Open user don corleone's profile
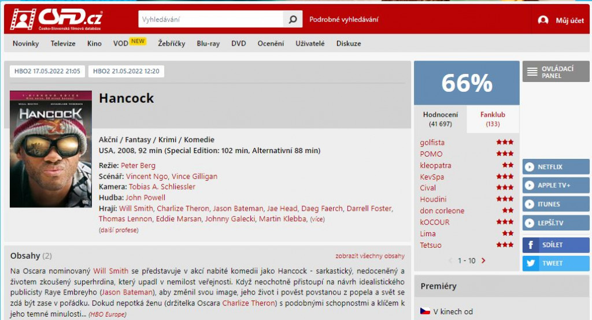Image resolution: width=592 pixels, height=320 pixels. coord(442,211)
